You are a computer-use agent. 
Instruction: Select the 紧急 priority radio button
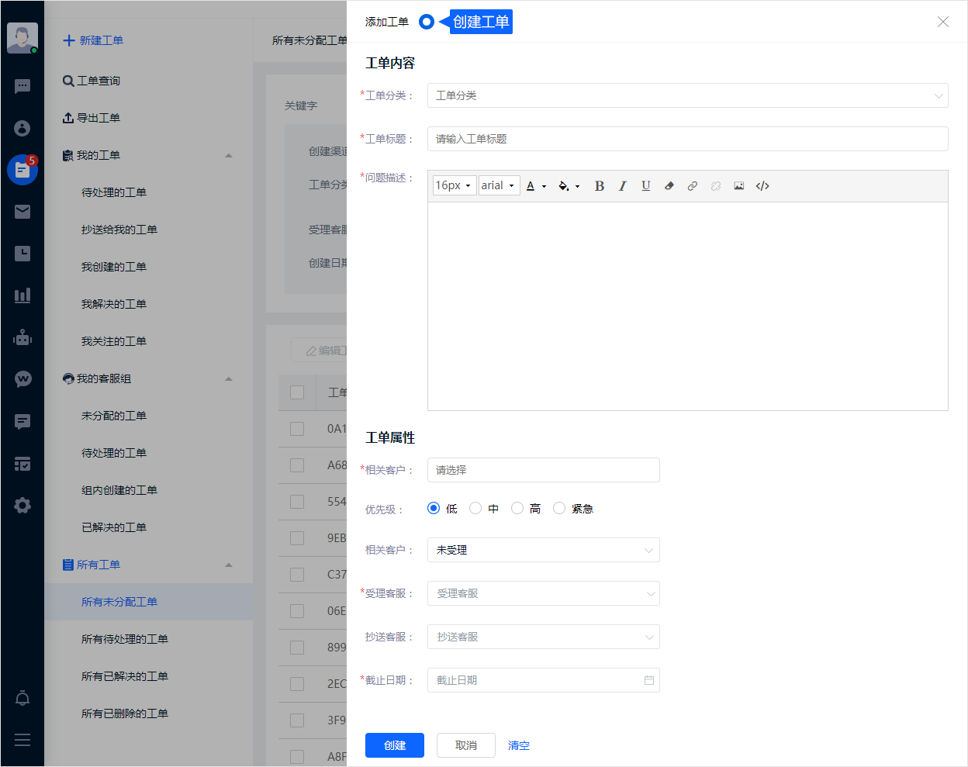pyautogui.click(x=559, y=509)
